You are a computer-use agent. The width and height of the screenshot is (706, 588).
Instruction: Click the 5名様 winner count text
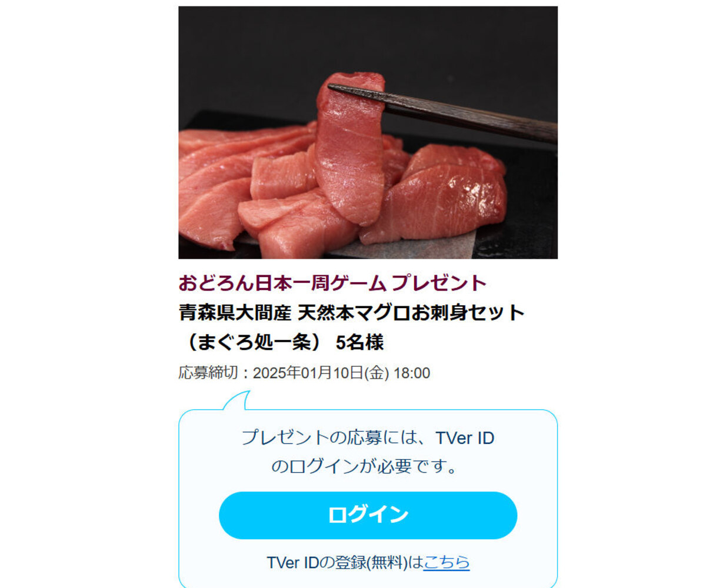click(x=359, y=342)
